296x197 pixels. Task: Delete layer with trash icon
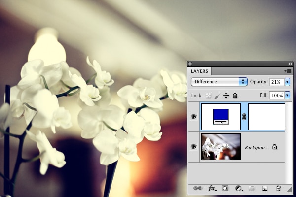(x=278, y=188)
